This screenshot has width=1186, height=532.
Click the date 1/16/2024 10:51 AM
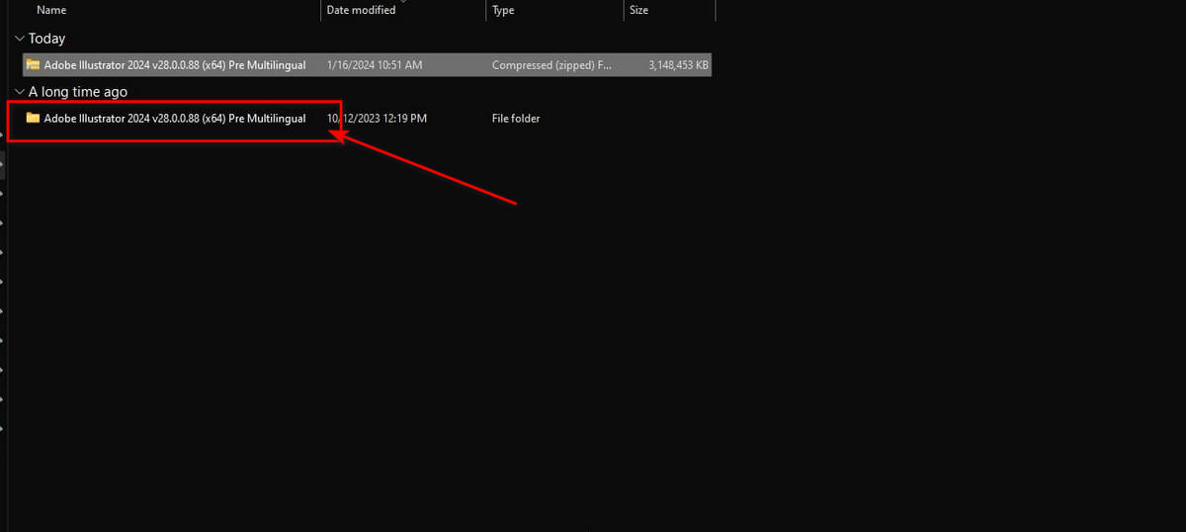pyautogui.click(x=375, y=65)
